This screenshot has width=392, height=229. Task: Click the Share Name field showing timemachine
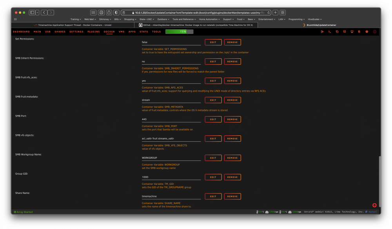pyautogui.click(x=171, y=196)
